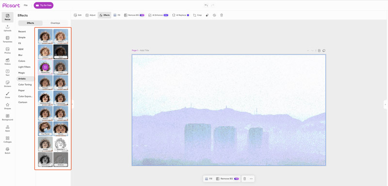Select the Crop tool
The width and height of the screenshot is (388, 186).
click(x=197, y=15)
